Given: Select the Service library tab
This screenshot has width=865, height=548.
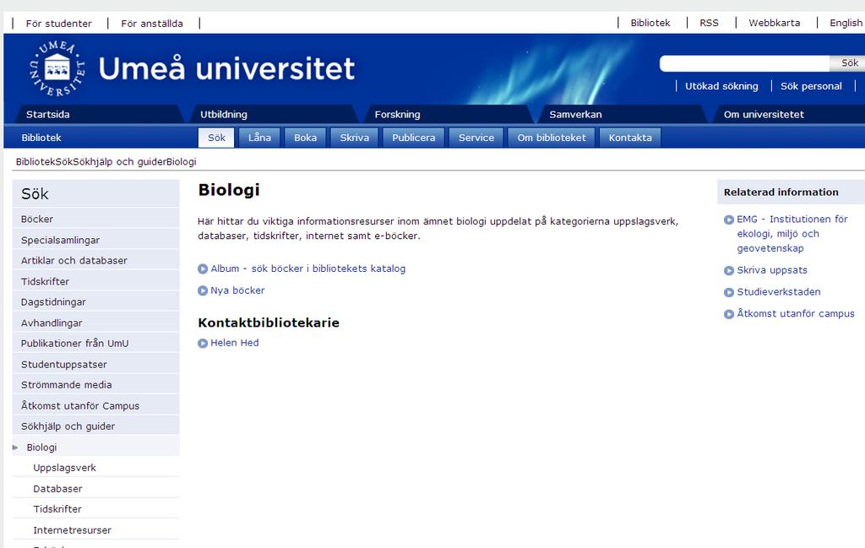Looking at the screenshot, I should tap(476, 138).
